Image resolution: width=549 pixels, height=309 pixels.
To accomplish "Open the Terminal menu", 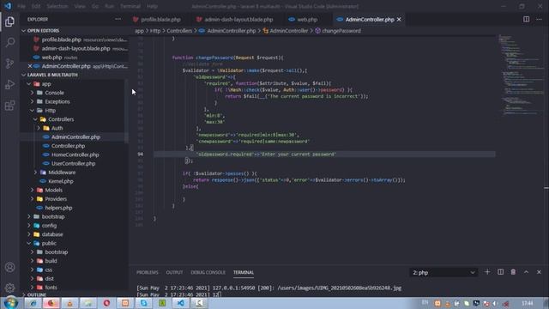I will 130,6.
